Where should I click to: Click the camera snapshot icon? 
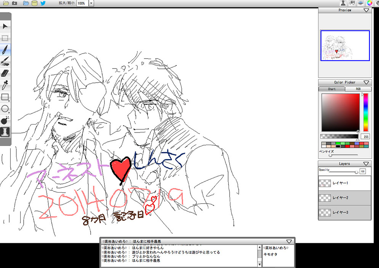point(14,3)
